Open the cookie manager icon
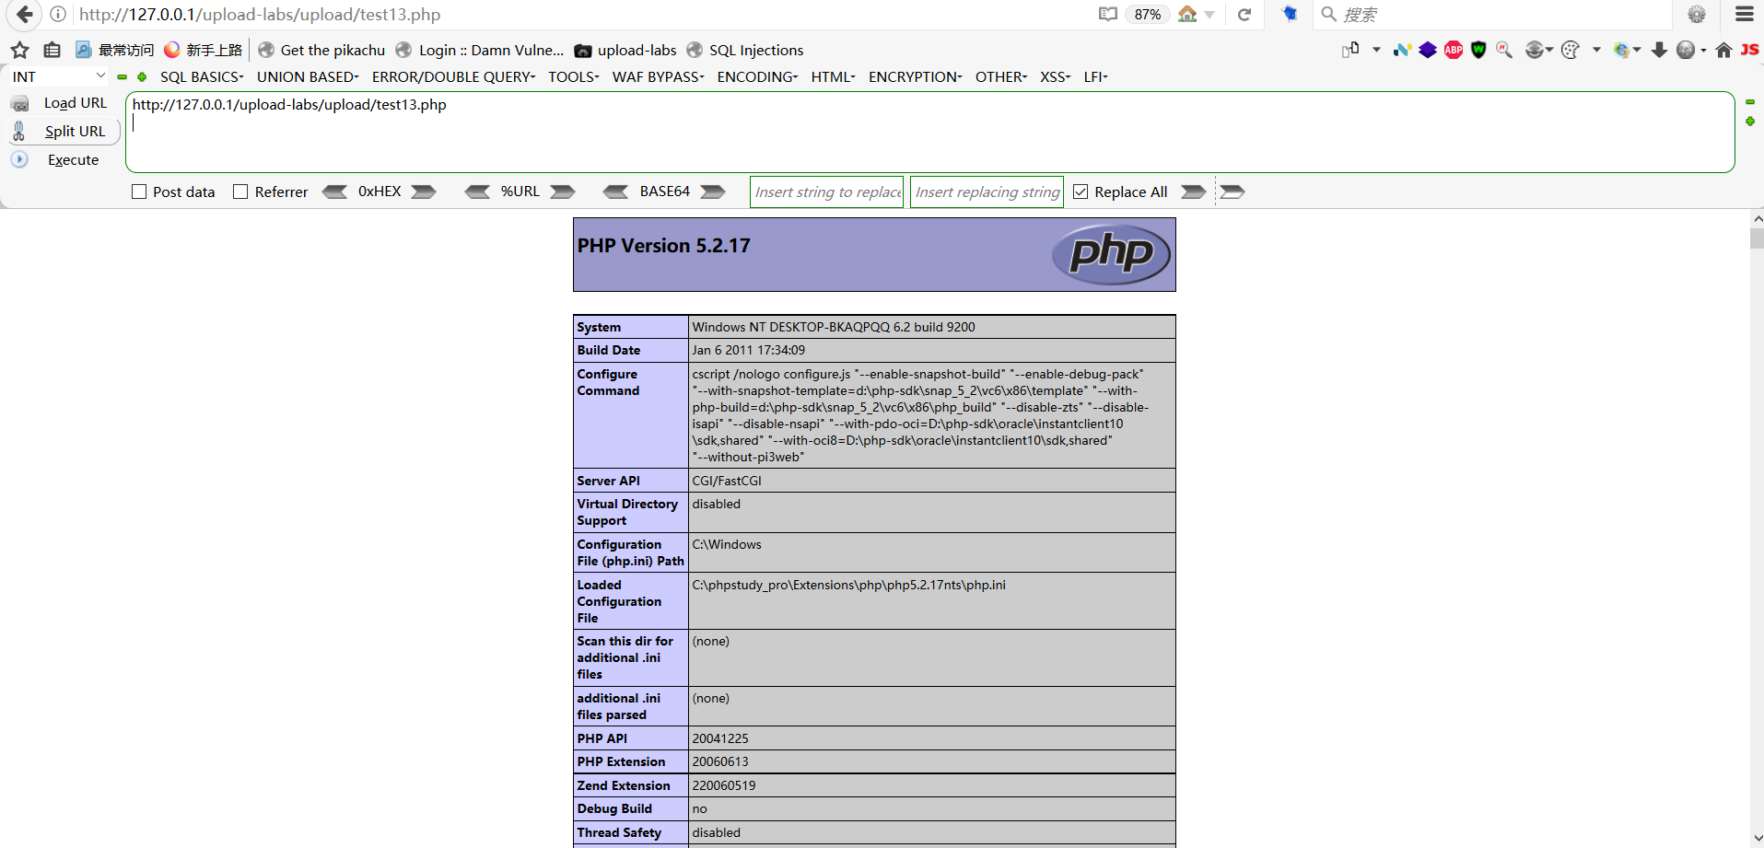The height and width of the screenshot is (848, 1764). pyautogui.click(x=1571, y=50)
